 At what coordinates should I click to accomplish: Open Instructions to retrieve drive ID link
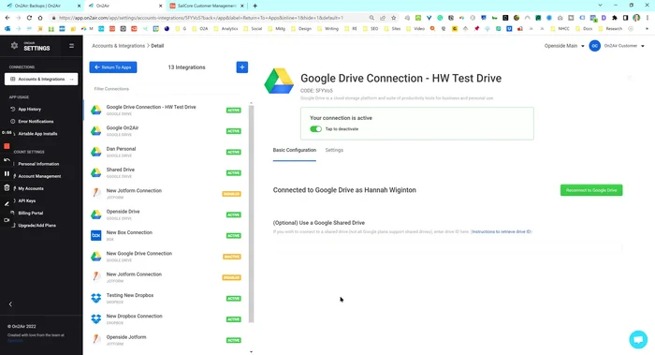point(502,231)
